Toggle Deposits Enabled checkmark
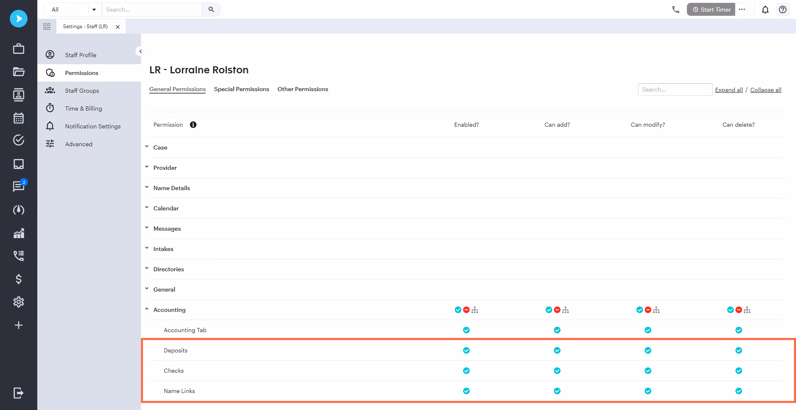The image size is (796, 410). 466,350
